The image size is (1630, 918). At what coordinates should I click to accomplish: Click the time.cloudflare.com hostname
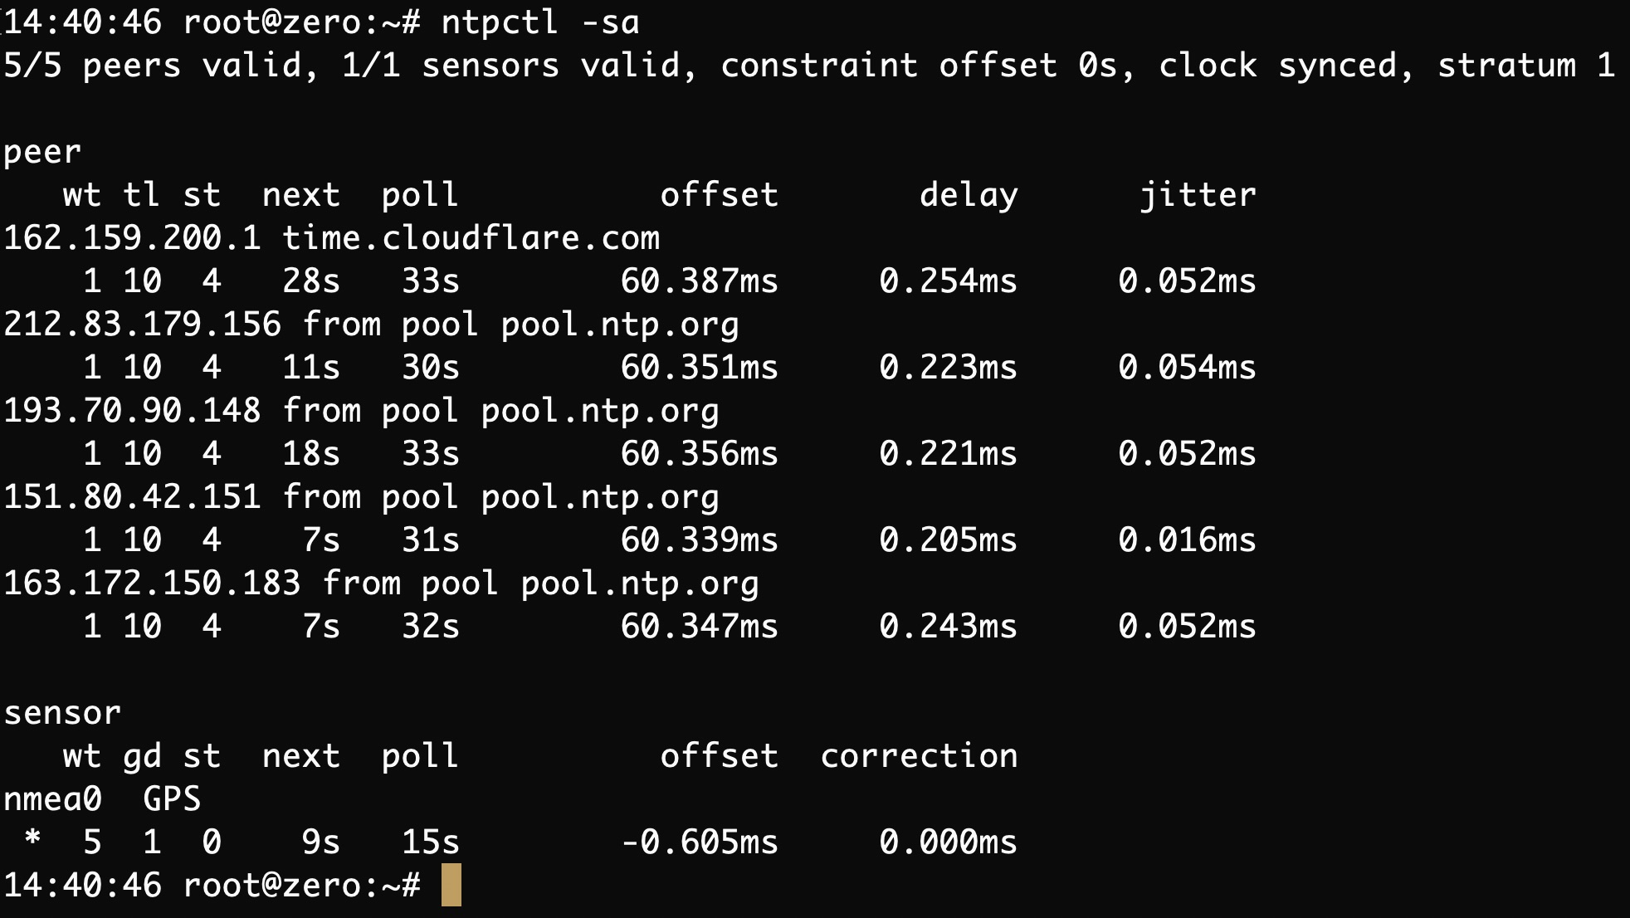pos(471,238)
